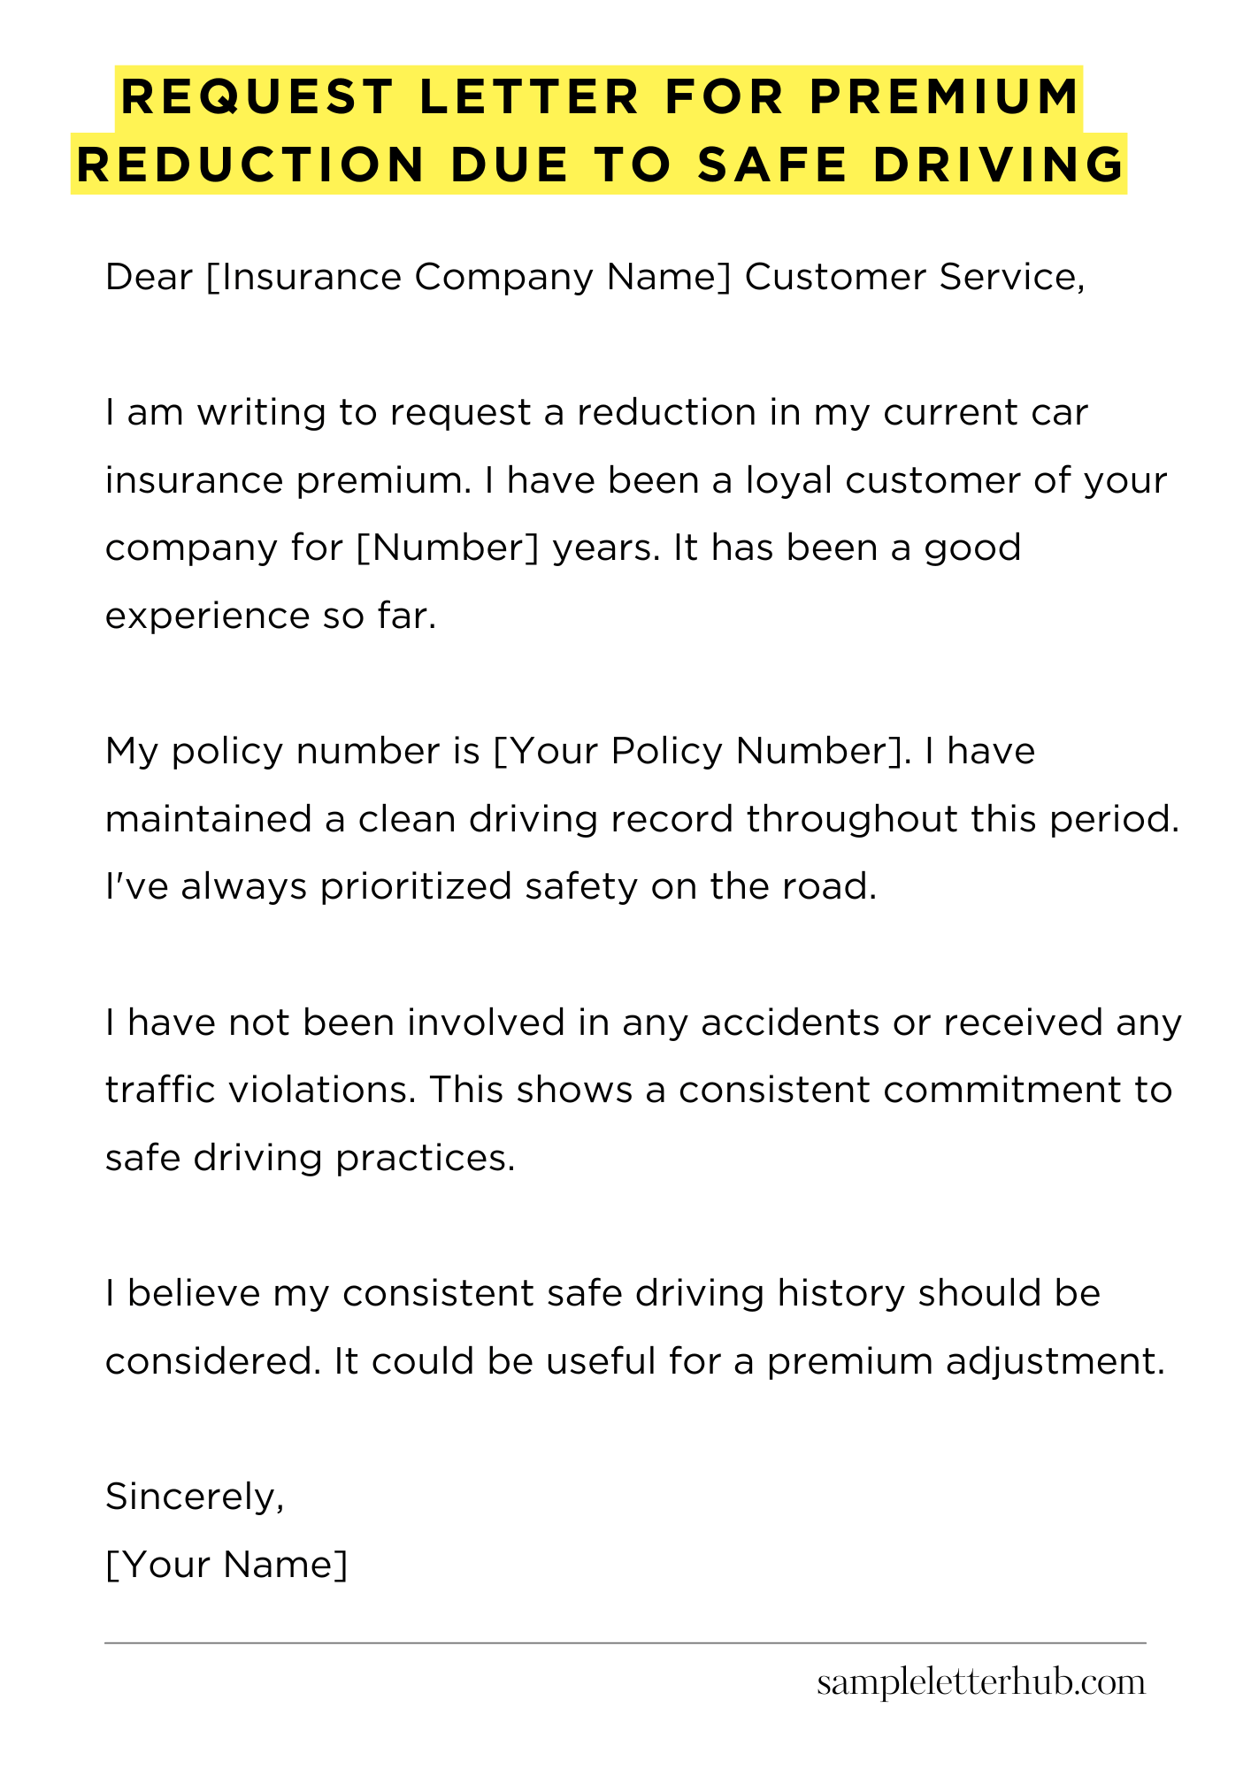Click the word Dear in the salutation
1251x1769 pixels.
tap(149, 278)
